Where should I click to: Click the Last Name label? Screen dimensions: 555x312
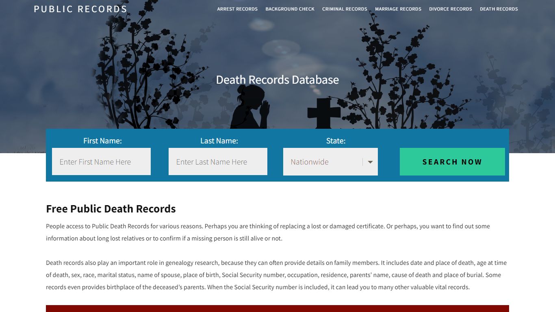(x=219, y=141)
